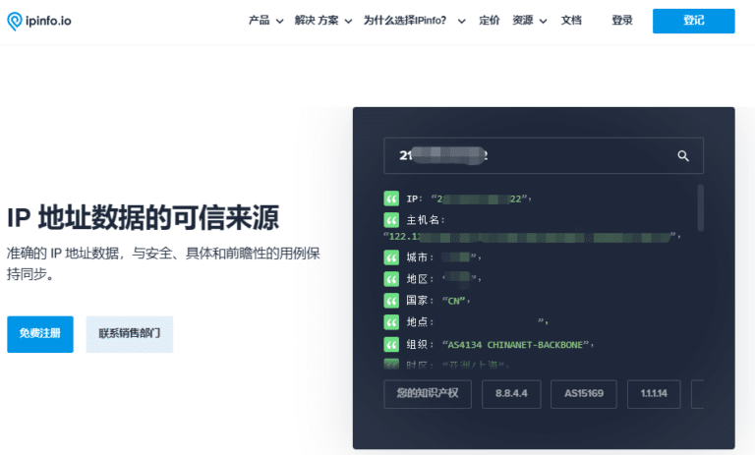Click the results panel vertical scrollbar

click(700, 207)
